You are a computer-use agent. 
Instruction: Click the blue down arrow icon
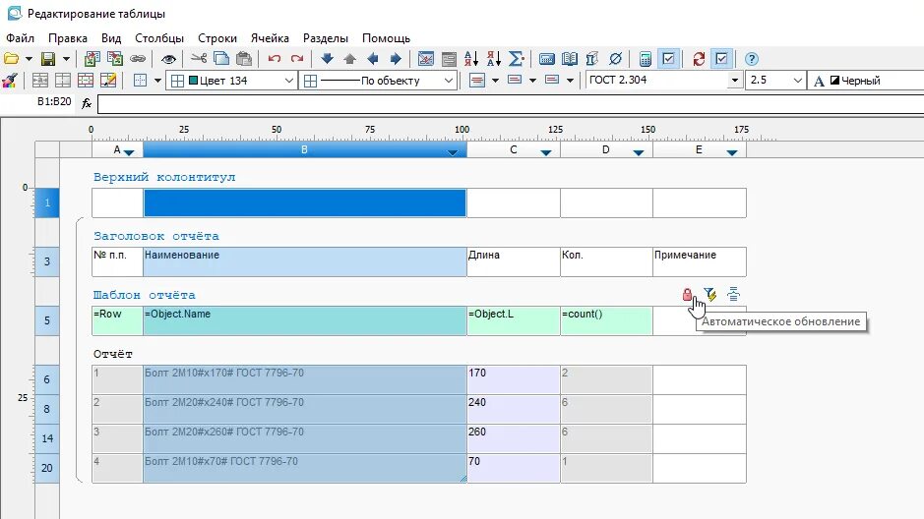(327, 59)
